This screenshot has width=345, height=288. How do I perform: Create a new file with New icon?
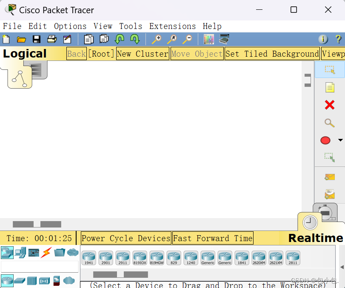point(6,40)
